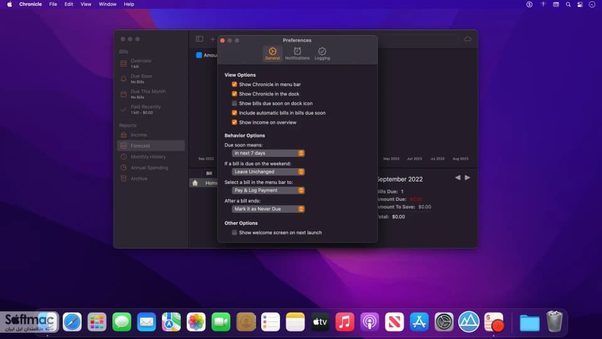Open Music from the dock
Viewport: 602px width, 339px height.
click(345, 321)
